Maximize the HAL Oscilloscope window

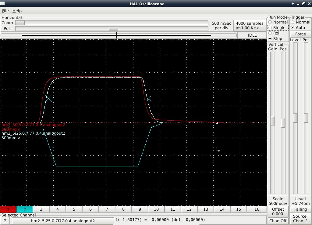point(304,4)
